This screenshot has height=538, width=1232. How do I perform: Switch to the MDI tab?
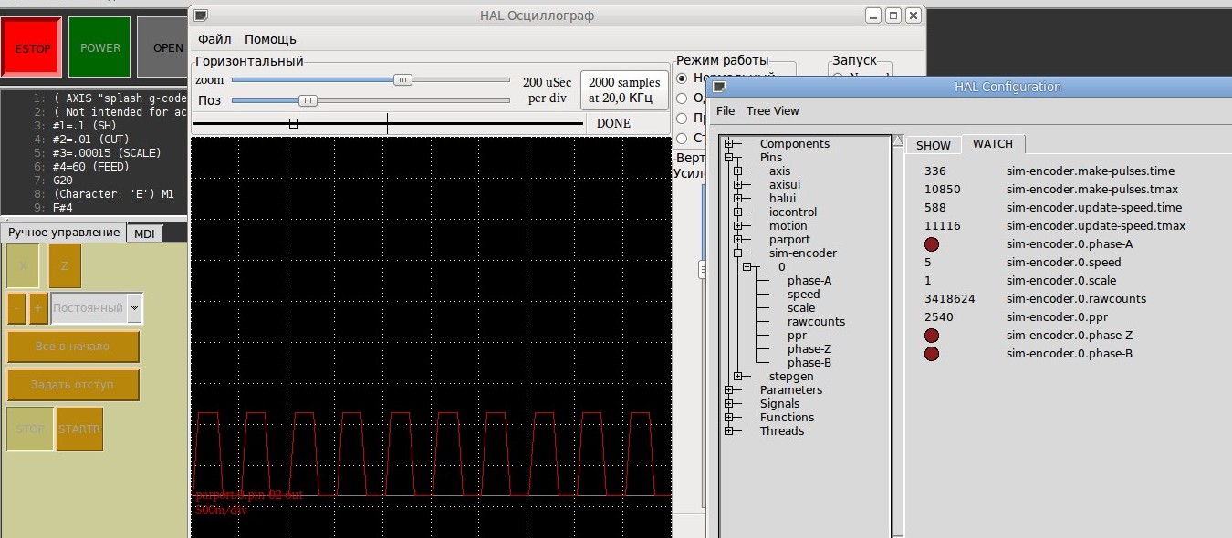click(145, 234)
